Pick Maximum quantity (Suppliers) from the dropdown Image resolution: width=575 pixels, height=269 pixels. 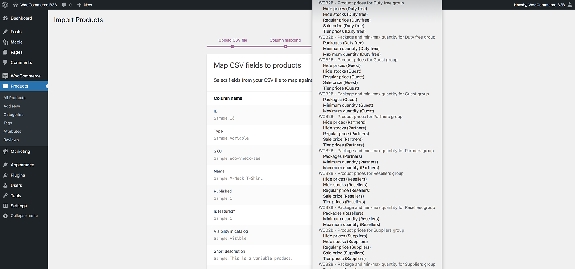tap(350, 268)
